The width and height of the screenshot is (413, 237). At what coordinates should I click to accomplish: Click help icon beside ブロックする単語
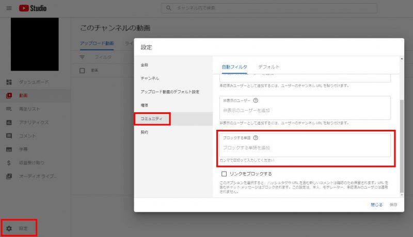256,138
